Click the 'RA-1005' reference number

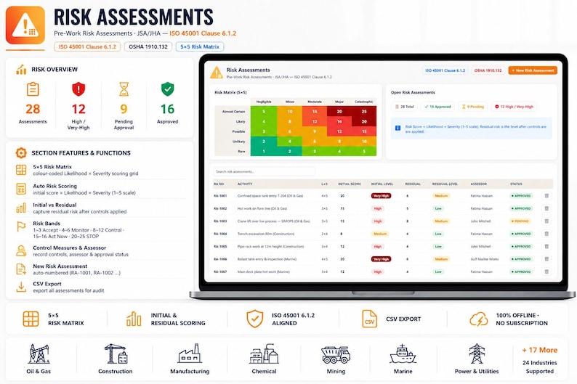pos(220,247)
